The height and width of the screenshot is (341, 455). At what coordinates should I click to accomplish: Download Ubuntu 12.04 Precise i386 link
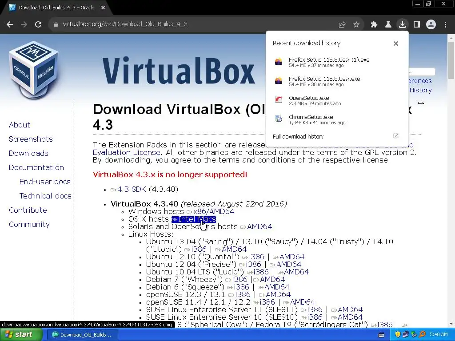coord(250,265)
